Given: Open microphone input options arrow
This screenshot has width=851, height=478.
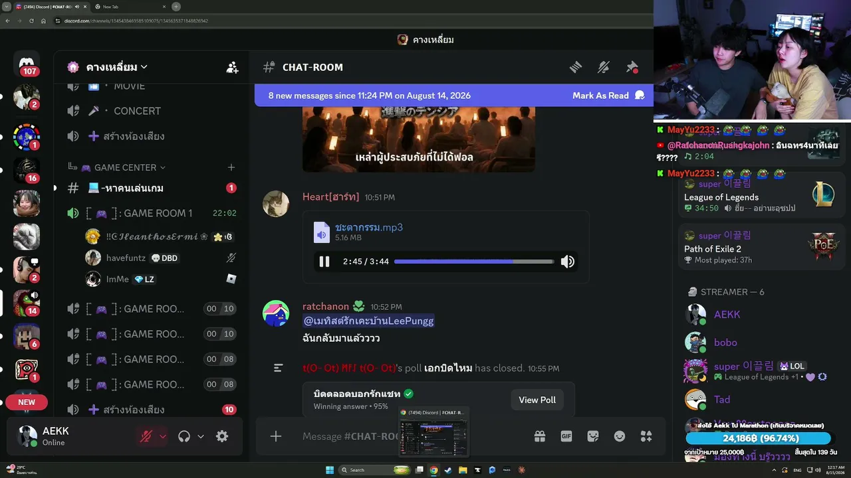Looking at the screenshot, I should point(163,436).
